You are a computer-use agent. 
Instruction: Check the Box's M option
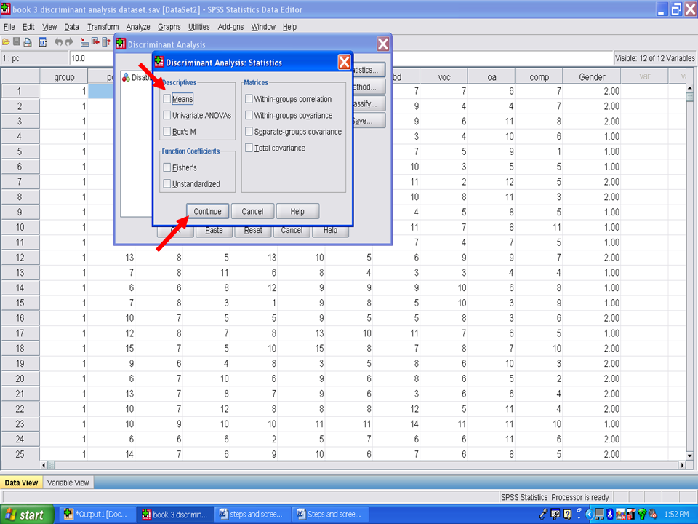(x=168, y=132)
